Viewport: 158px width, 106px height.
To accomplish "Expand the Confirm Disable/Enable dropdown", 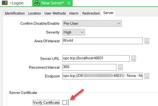I will click(x=92, y=23).
